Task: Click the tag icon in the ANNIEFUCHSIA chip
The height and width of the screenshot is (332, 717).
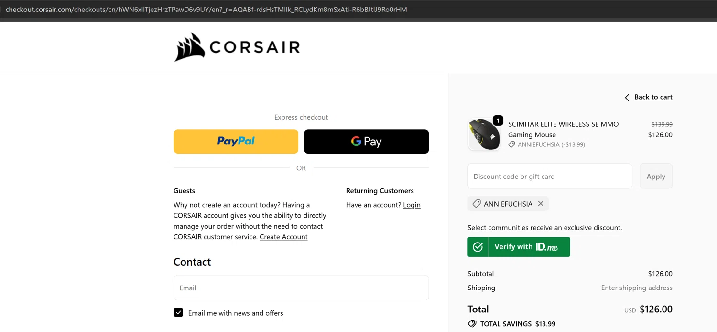Action: click(x=476, y=204)
